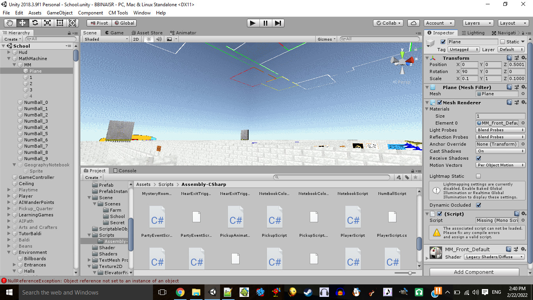Select the Rotate tool
The image size is (533, 300).
coord(35,23)
